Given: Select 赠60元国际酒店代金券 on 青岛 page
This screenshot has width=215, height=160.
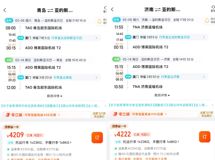Looking at the screenshot, I should [27, 155].
